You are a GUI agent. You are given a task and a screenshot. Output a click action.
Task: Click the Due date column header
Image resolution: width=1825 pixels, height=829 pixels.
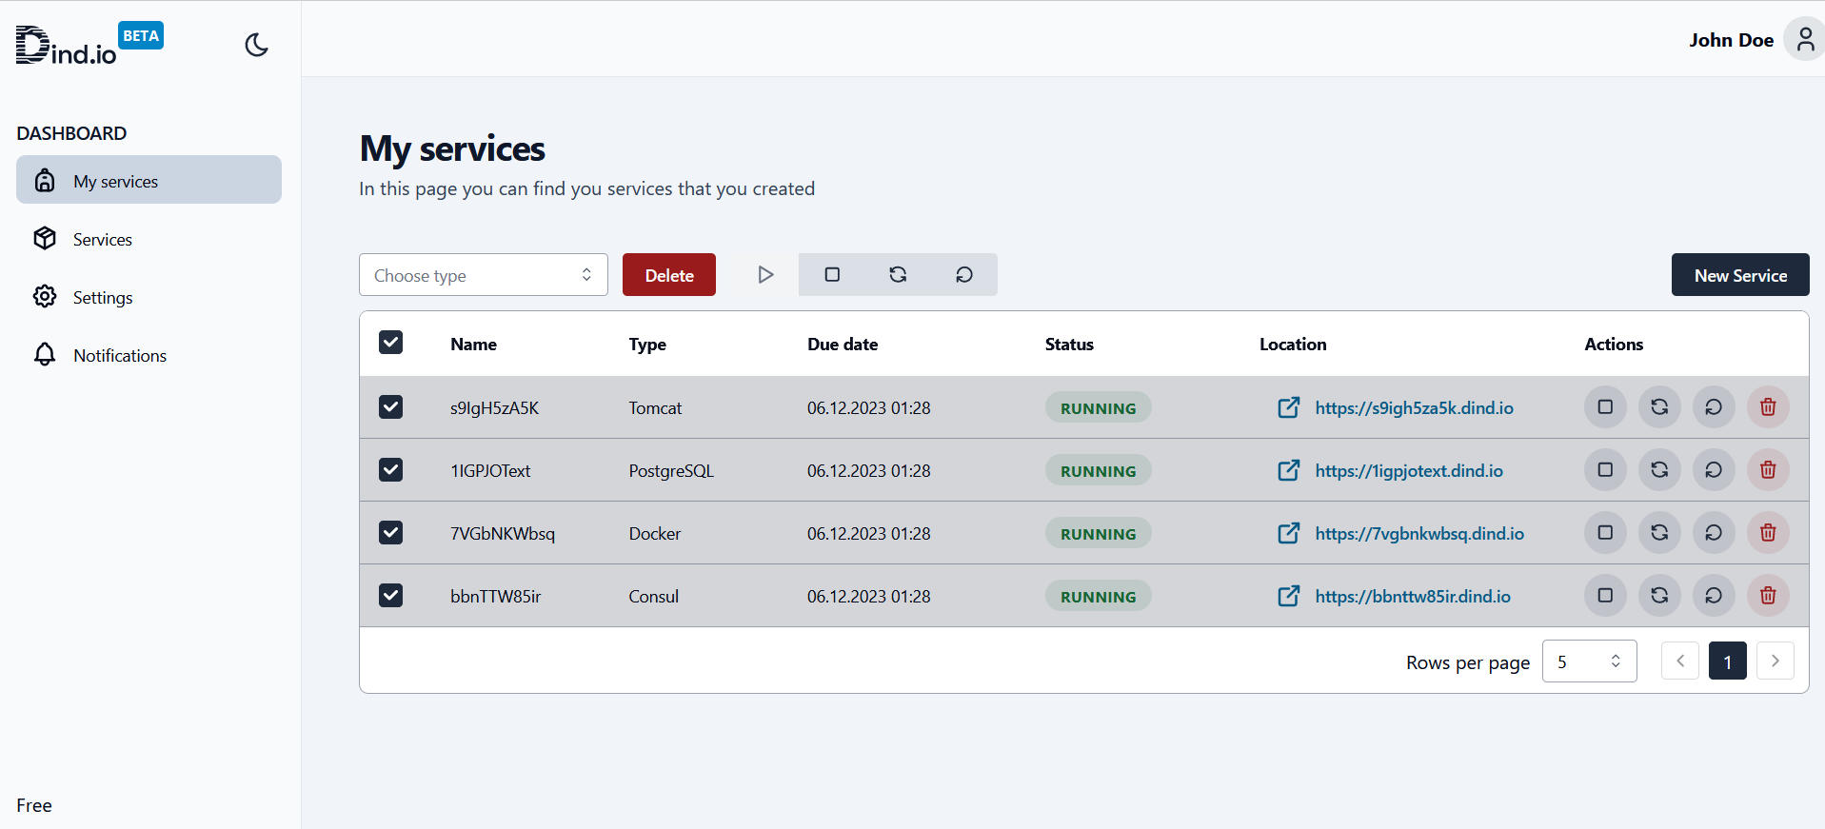tap(843, 345)
